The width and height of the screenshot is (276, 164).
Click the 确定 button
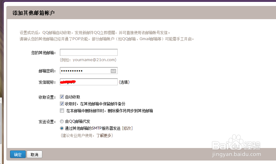[x=18, y=154]
